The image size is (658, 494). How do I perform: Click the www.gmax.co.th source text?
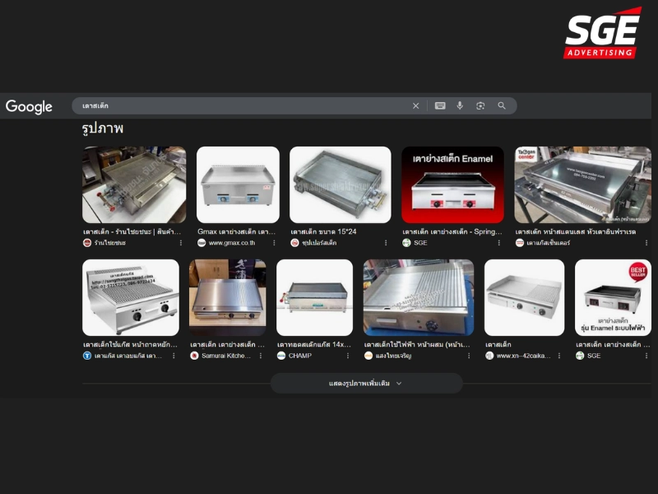(232, 243)
